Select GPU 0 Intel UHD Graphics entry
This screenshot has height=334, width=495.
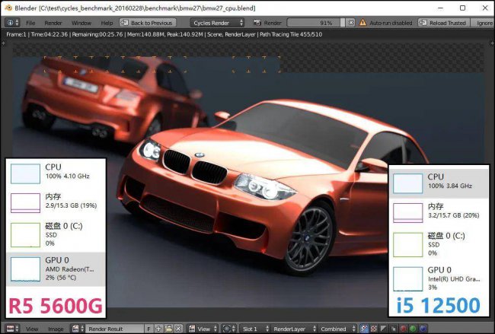(438, 278)
